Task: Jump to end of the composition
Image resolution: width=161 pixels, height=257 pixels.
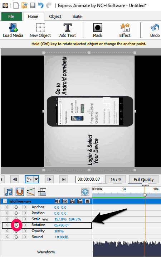Action: [64, 179]
